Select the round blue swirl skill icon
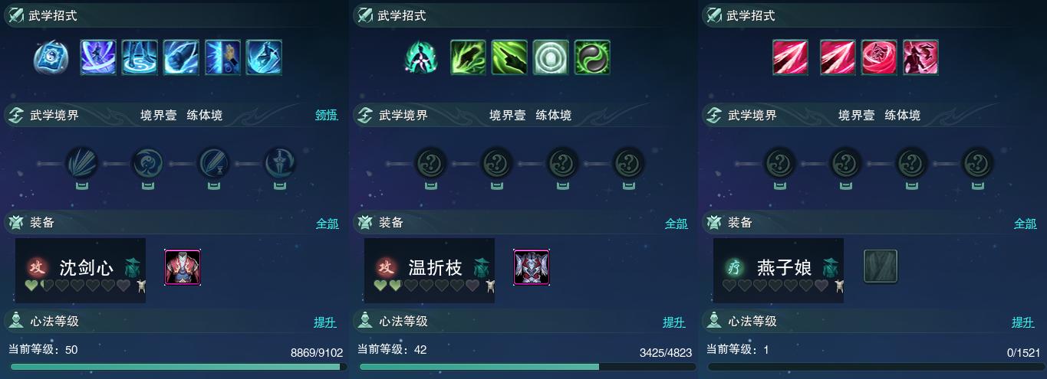The width and height of the screenshot is (1047, 379). point(51,57)
